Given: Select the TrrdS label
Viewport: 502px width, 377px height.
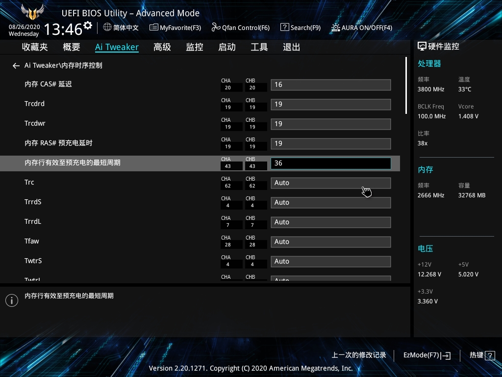Looking at the screenshot, I should point(33,202).
